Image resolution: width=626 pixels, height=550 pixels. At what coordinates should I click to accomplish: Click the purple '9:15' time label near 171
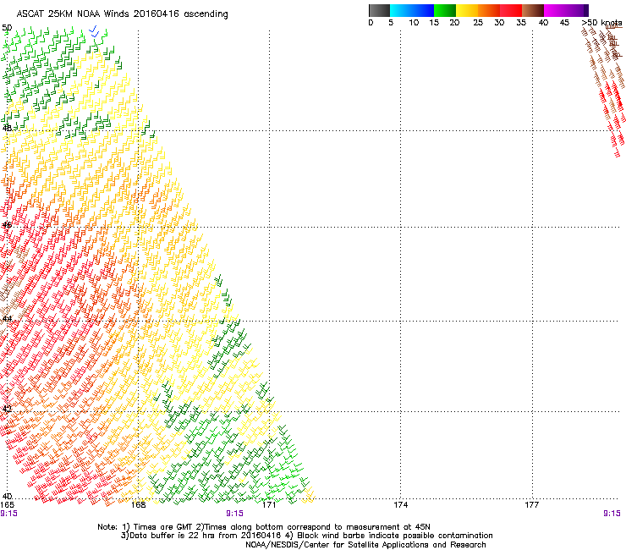(x=235, y=514)
